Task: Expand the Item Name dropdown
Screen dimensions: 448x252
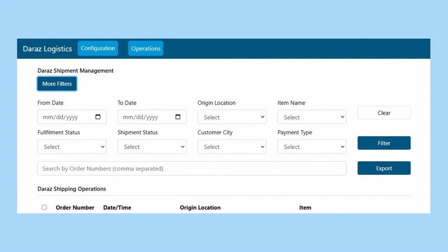Action: [x=312, y=117]
